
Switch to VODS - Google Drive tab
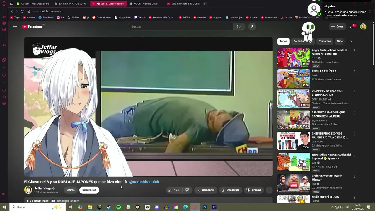click(x=145, y=4)
